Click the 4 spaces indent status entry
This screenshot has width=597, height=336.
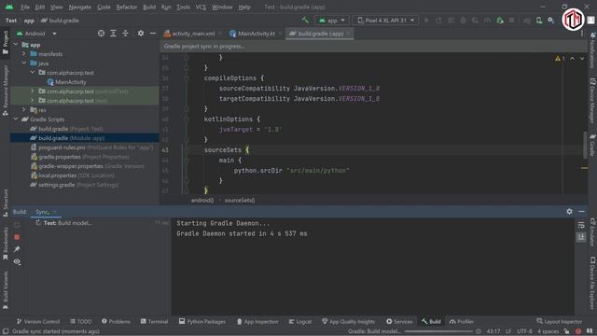pos(548,331)
